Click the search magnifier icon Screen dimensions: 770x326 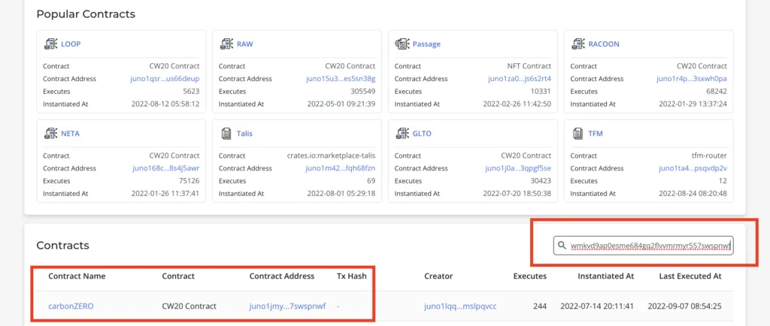(x=562, y=246)
